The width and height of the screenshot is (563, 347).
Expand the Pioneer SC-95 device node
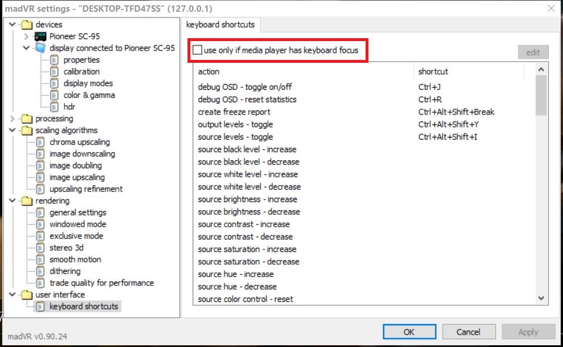[26, 36]
